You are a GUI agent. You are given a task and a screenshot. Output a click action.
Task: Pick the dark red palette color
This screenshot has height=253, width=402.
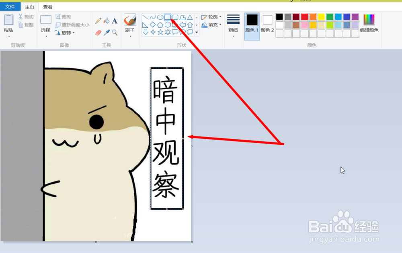pyautogui.click(x=296, y=17)
